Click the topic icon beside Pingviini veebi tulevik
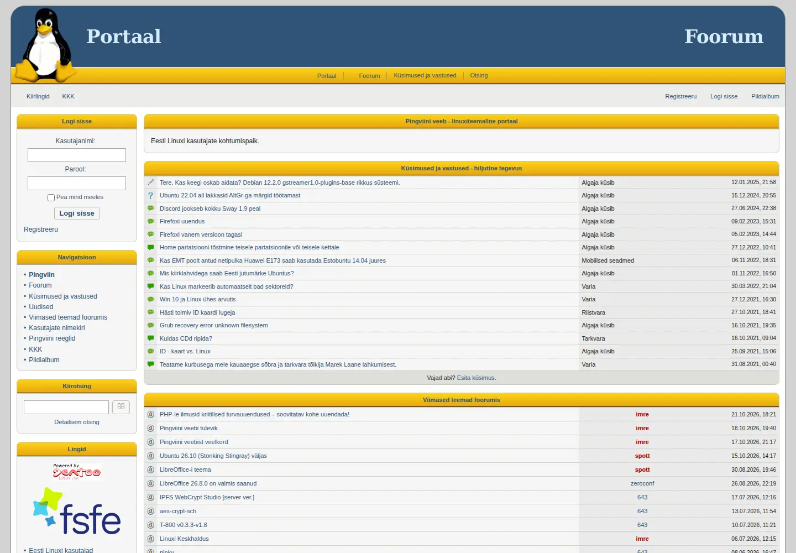796x553 pixels. [150, 428]
